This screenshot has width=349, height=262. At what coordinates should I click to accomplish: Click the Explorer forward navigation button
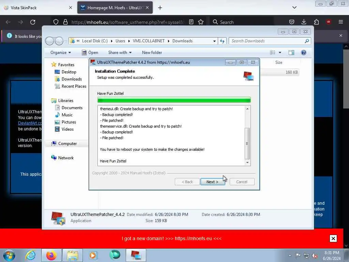click(59, 41)
